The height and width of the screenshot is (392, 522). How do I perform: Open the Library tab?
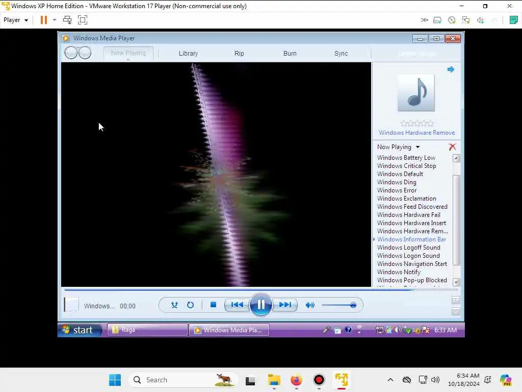pyautogui.click(x=188, y=53)
